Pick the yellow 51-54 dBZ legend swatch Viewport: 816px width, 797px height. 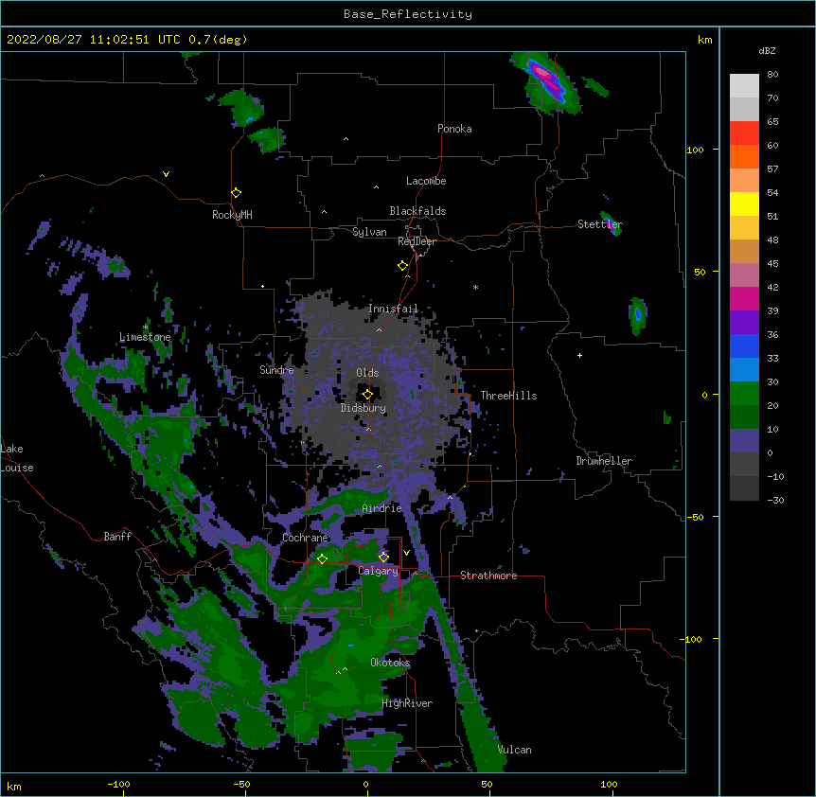point(744,204)
